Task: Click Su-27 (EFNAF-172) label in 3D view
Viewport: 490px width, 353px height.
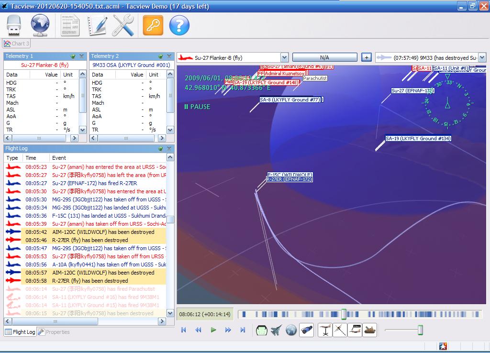Action: pyautogui.click(x=413, y=90)
